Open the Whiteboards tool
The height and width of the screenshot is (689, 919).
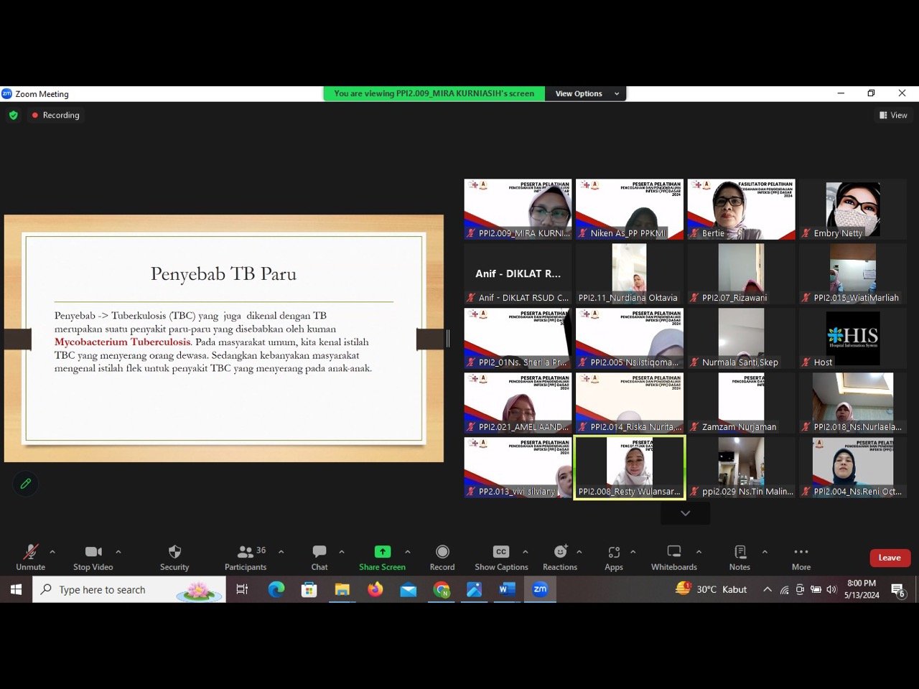pos(673,552)
